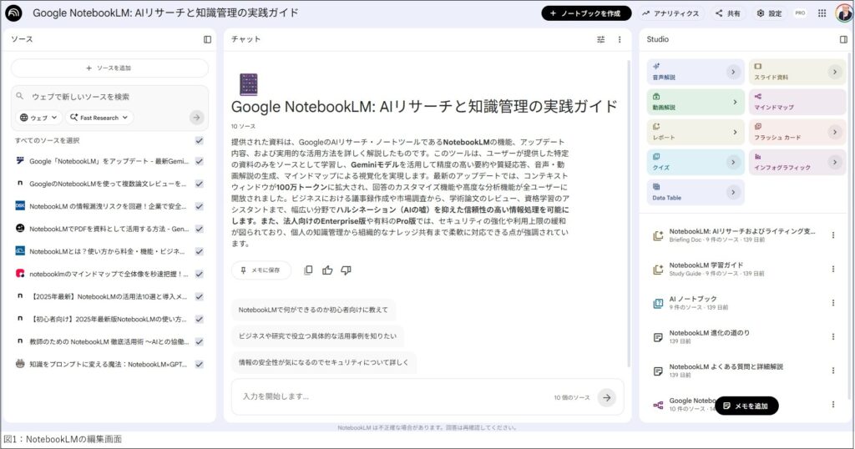Screen dimensions: 855x449
Task: Select the マインドマップ studio tile
Action: (x=797, y=102)
